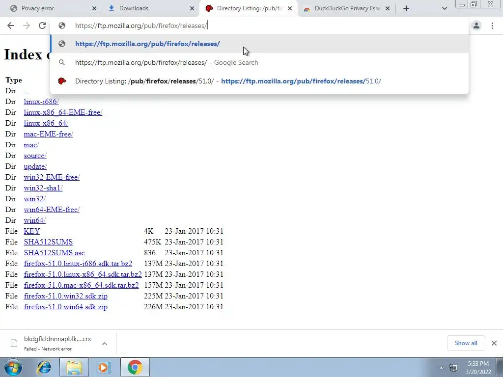Open the update/ directory

pyautogui.click(x=35, y=167)
